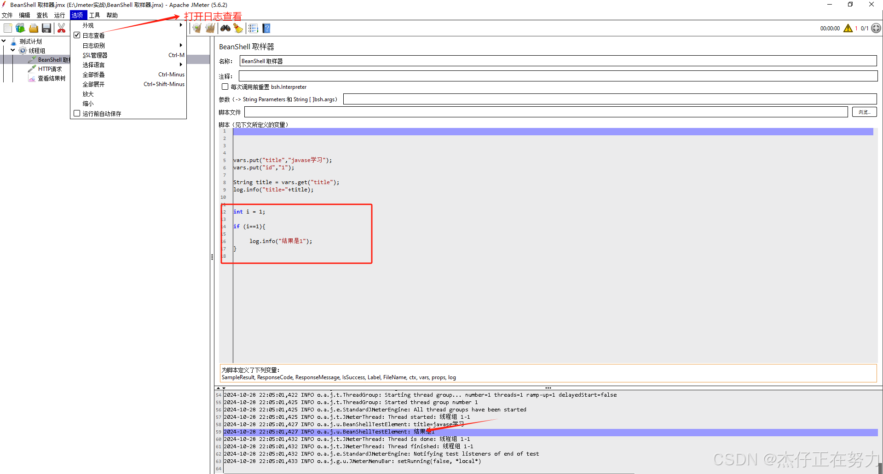The image size is (883, 474).
Task: Click the Clear broom icon with gear
Action: (x=197, y=29)
